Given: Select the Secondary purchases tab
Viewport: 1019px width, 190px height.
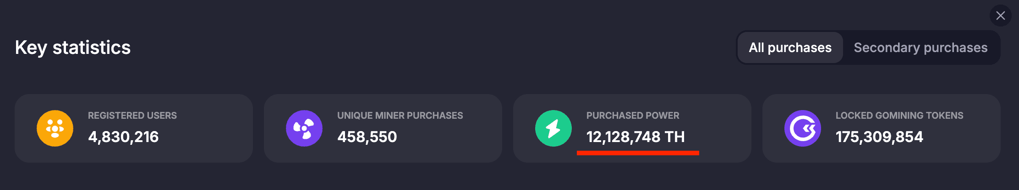Looking at the screenshot, I should (x=920, y=47).
